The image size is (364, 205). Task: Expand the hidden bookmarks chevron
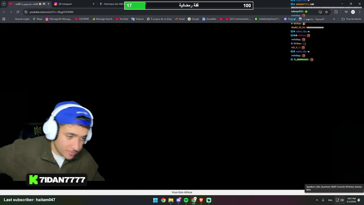pos(334,19)
